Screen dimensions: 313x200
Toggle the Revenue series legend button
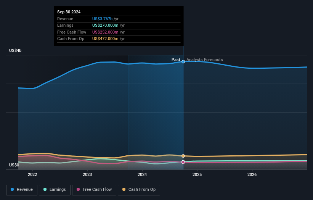(x=22, y=190)
